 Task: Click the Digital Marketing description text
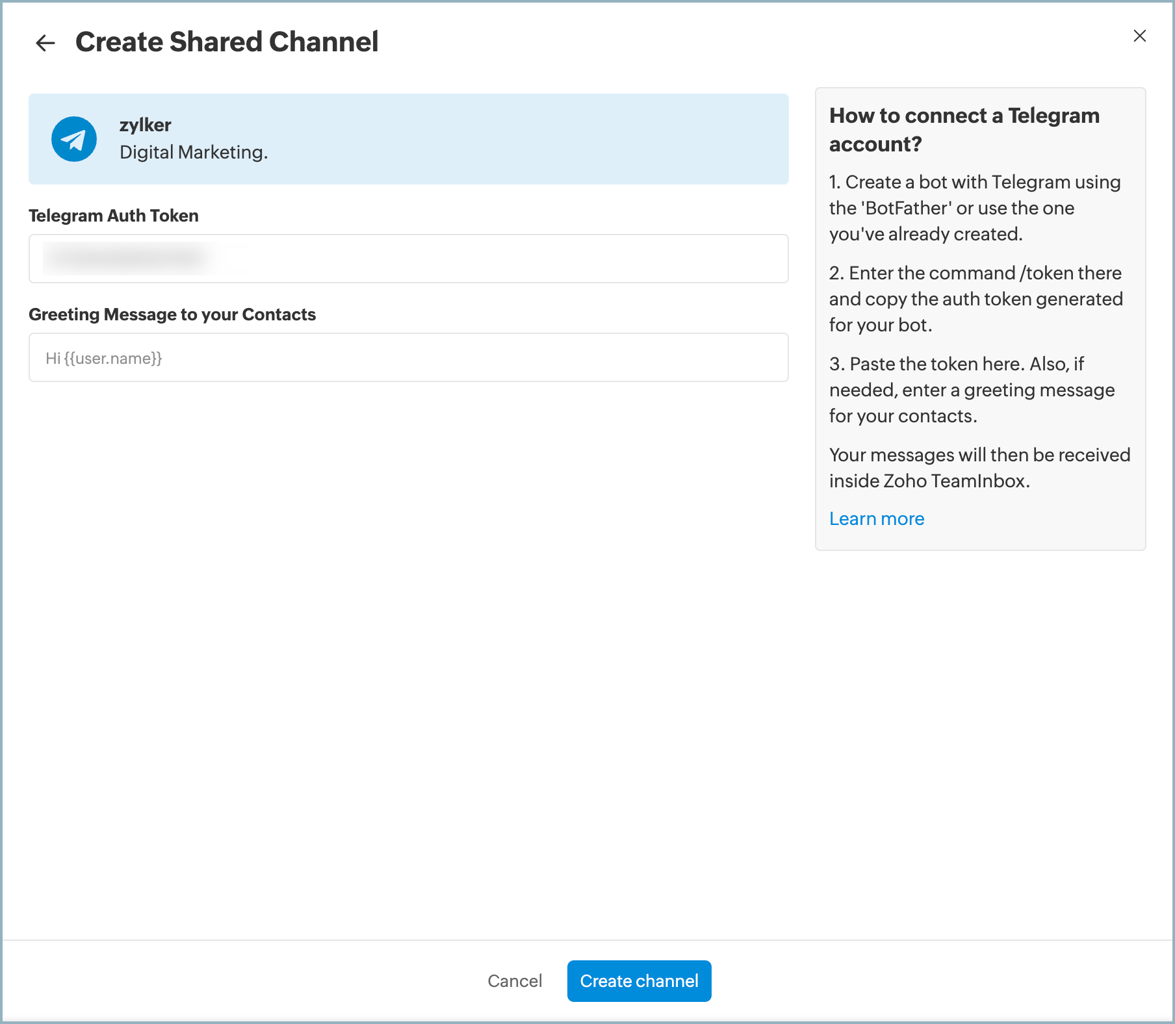[x=194, y=152]
